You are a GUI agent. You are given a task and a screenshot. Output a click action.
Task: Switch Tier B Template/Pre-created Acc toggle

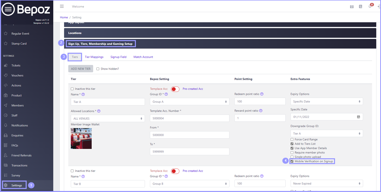(175, 171)
